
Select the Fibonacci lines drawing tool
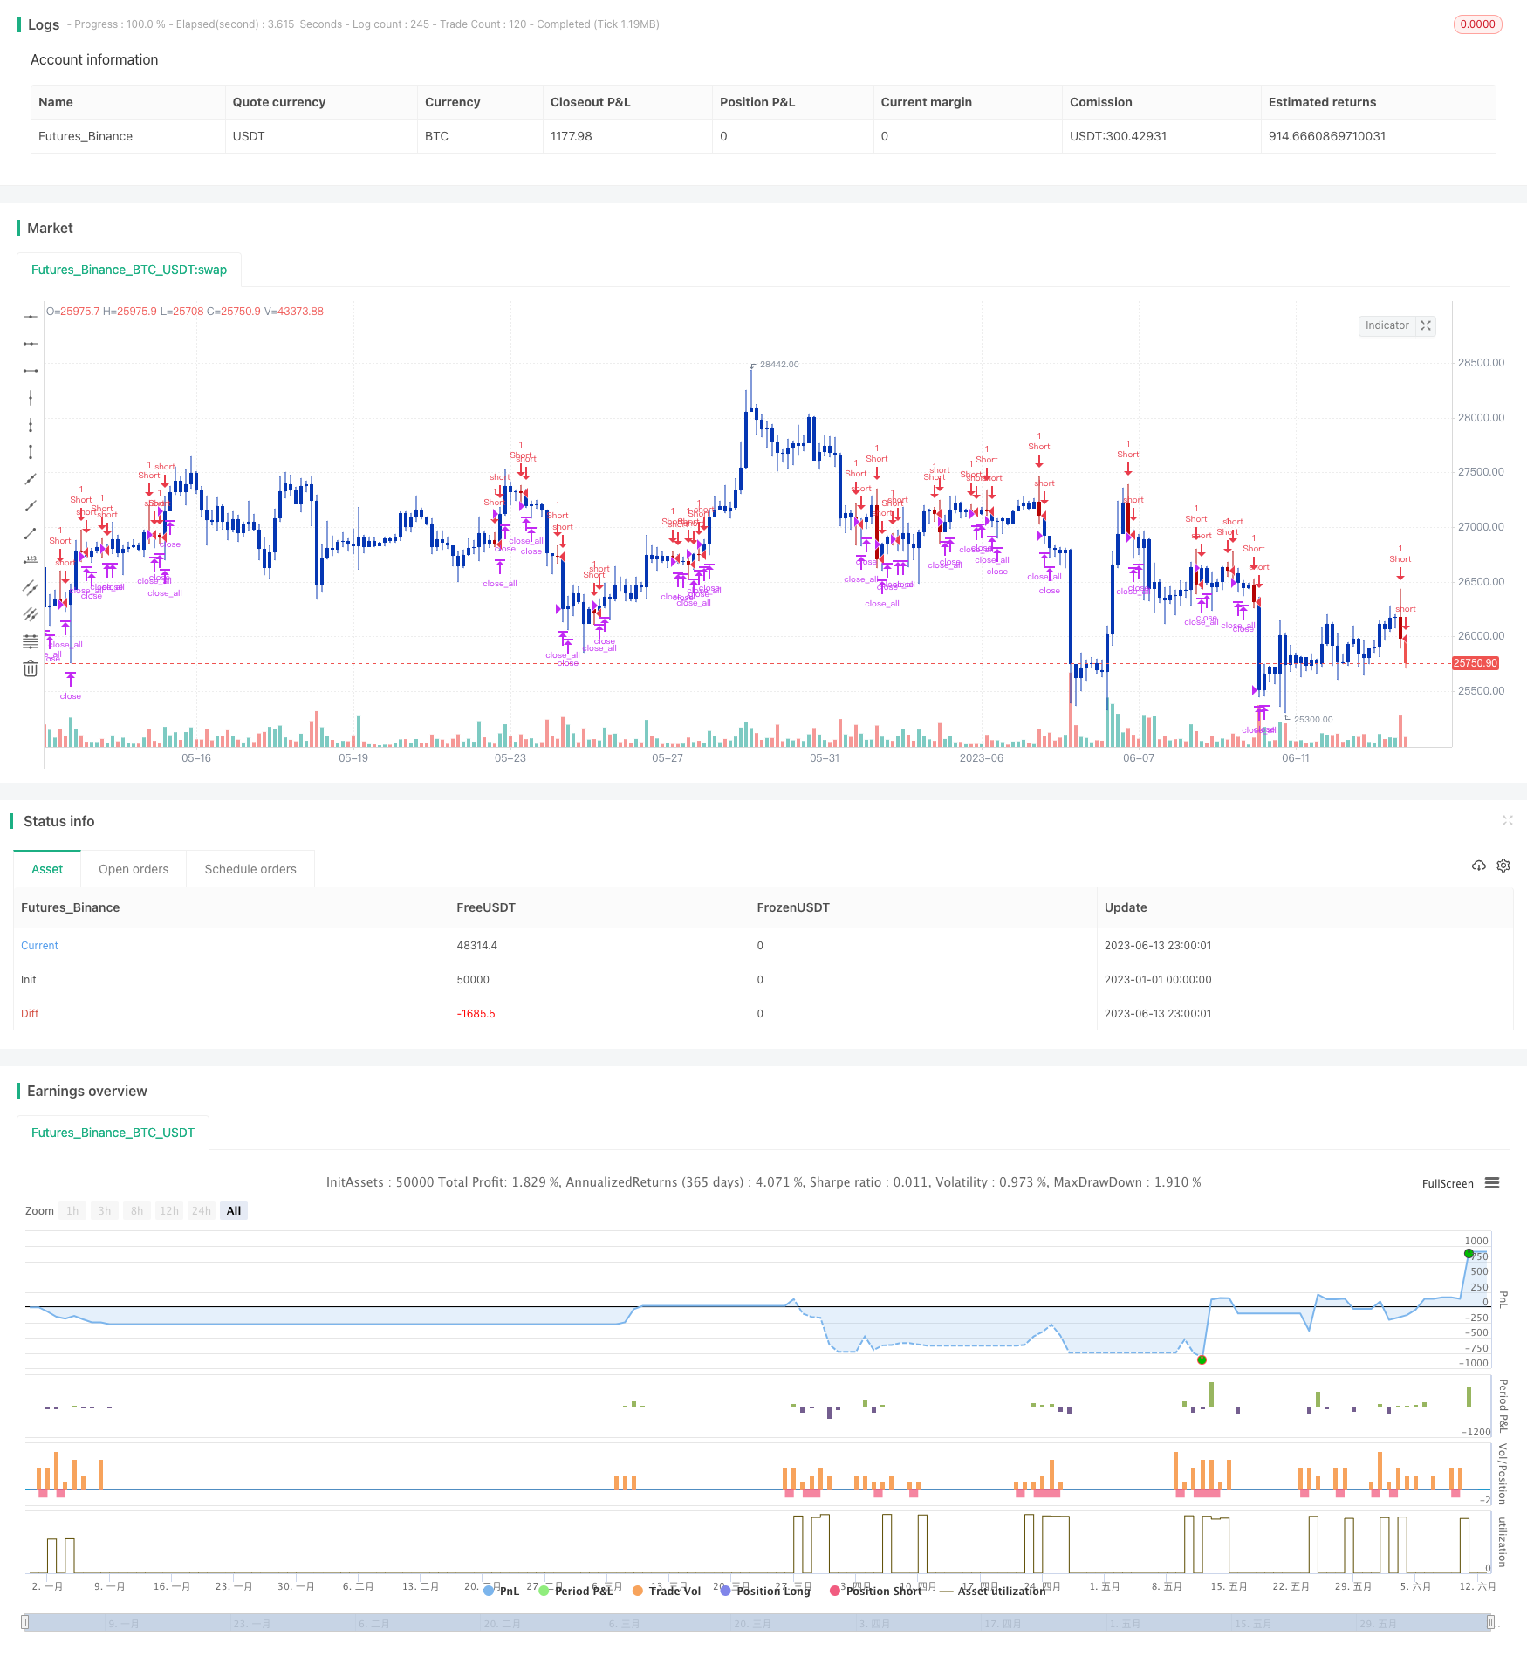[31, 641]
